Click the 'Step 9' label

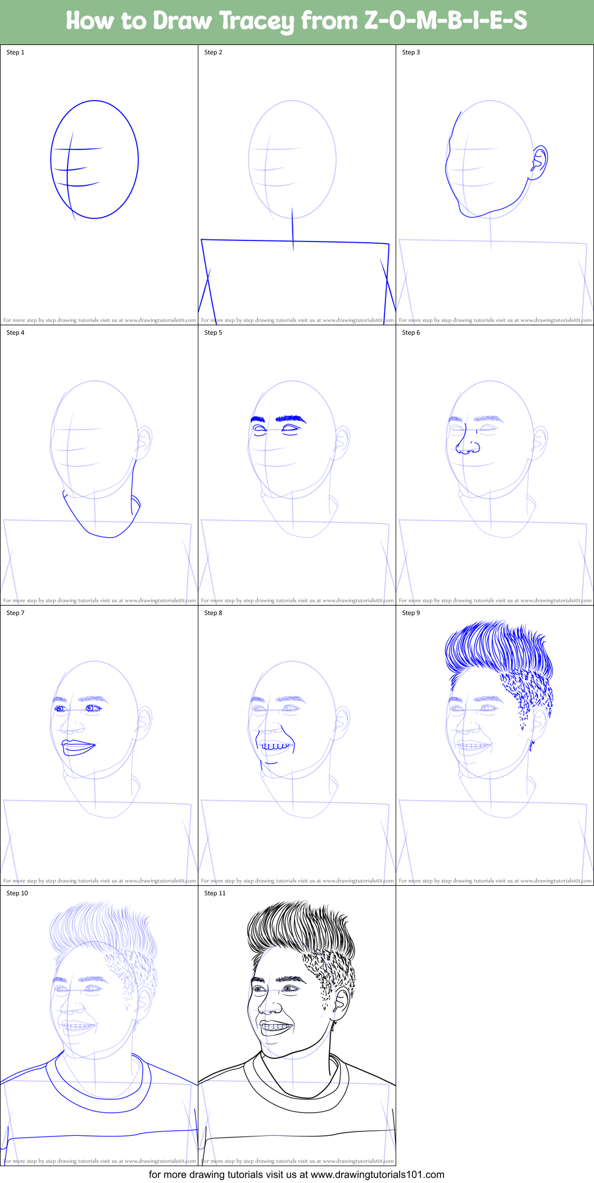point(411,613)
